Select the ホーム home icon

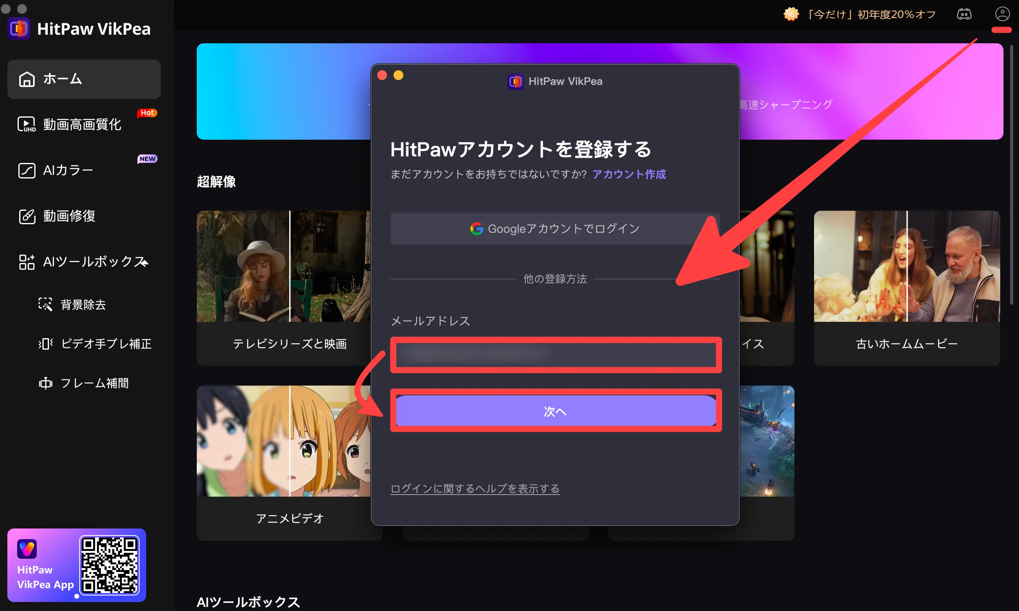pos(27,79)
